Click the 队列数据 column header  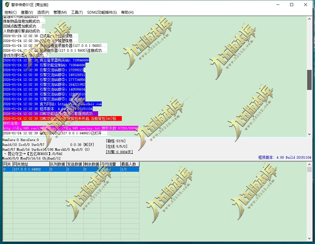point(58,164)
